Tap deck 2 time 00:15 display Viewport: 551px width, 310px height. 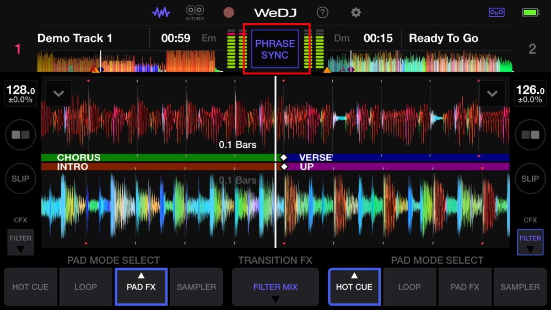pos(378,38)
